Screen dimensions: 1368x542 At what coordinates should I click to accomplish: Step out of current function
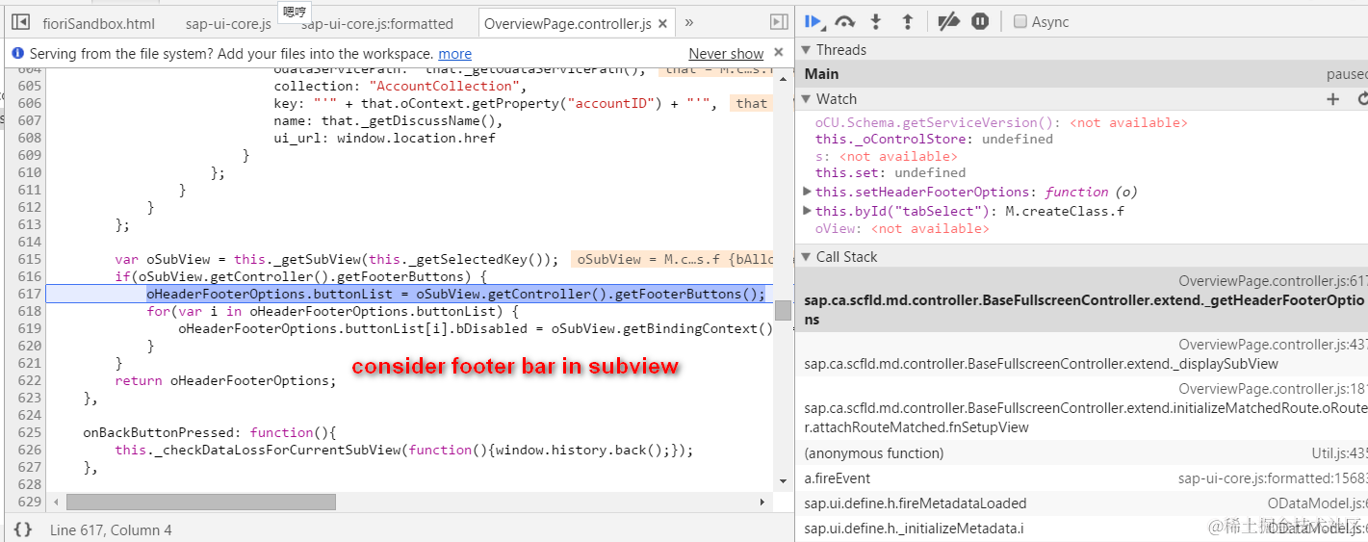907,21
